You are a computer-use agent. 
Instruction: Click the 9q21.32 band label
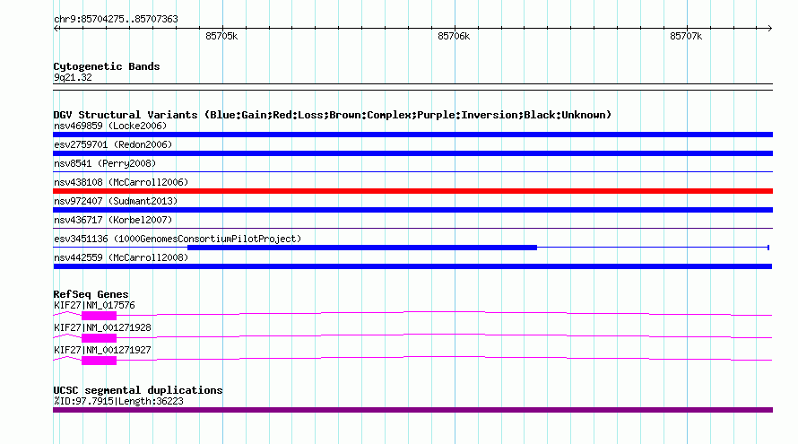(73, 78)
